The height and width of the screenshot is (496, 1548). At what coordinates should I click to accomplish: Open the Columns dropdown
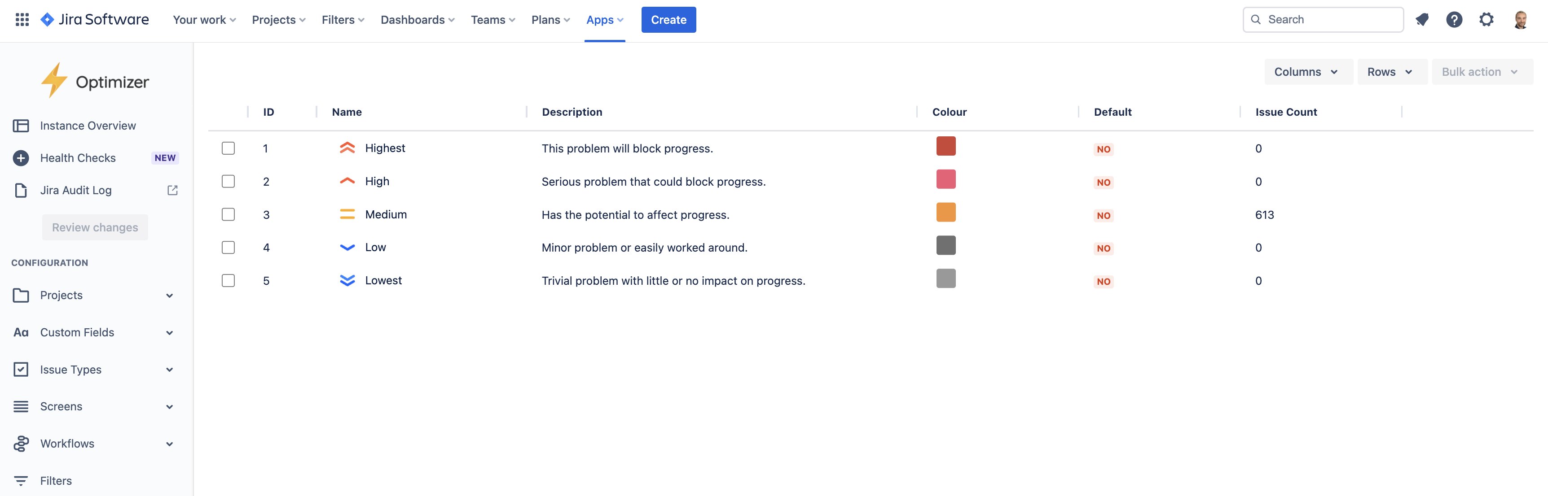1308,72
